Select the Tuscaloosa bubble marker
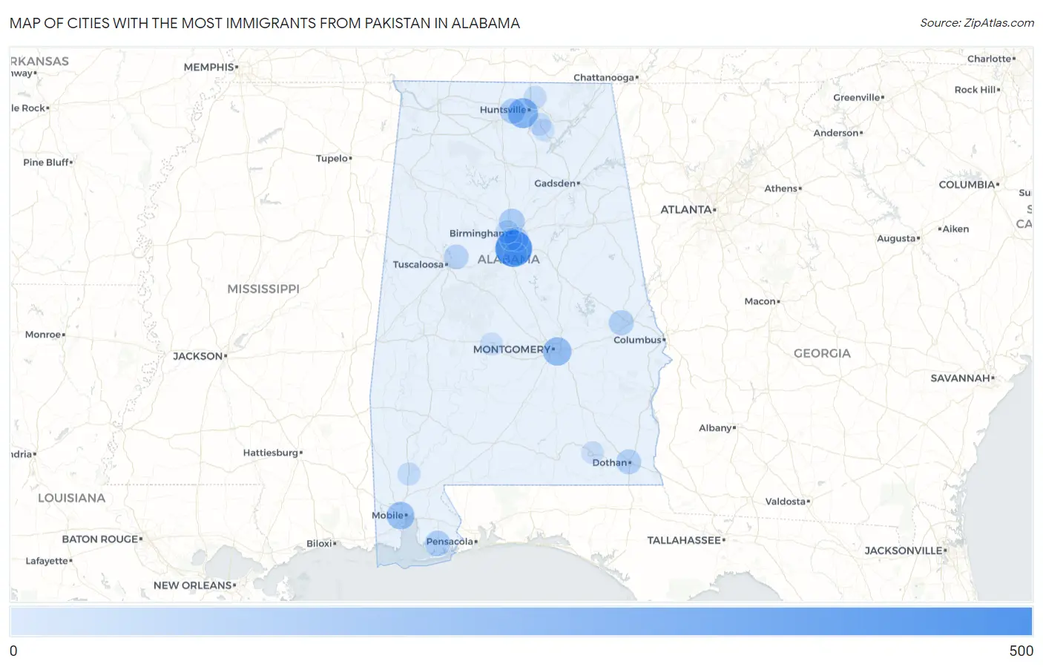The image size is (1043, 667). (456, 257)
